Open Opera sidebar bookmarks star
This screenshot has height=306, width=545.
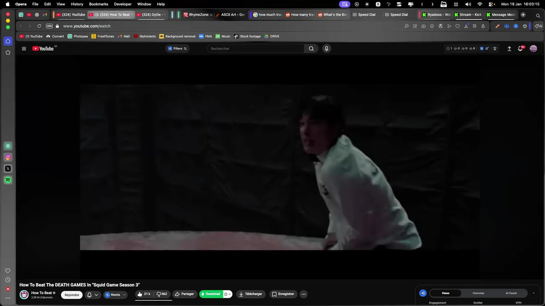(x=8, y=52)
